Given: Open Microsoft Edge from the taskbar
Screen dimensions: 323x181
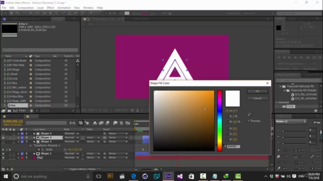Looking at the screenshot, I should pos(133,176).
